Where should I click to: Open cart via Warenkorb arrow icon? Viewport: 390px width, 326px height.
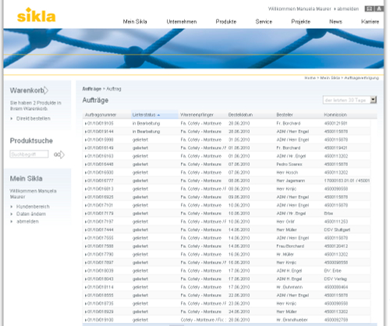46,90
